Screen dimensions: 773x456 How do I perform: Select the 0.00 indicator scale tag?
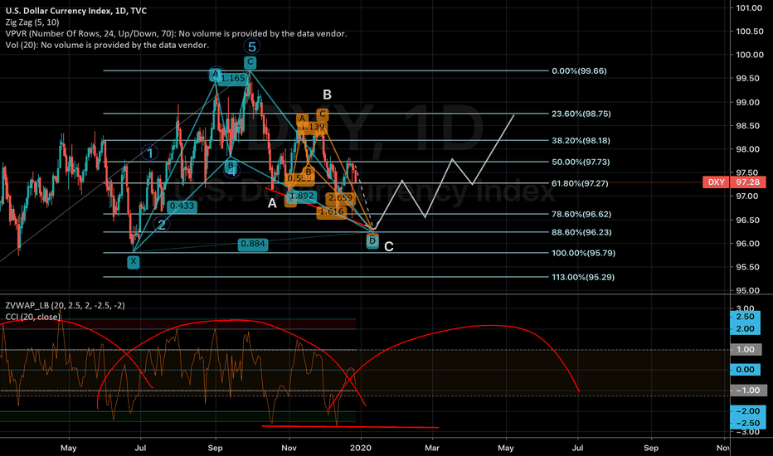point(746,370)
